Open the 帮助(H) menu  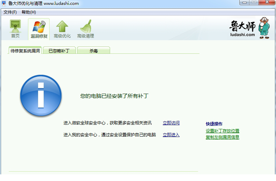pos(29,12)
